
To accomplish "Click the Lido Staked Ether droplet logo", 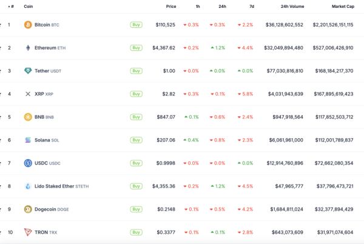I will (28, 186).
